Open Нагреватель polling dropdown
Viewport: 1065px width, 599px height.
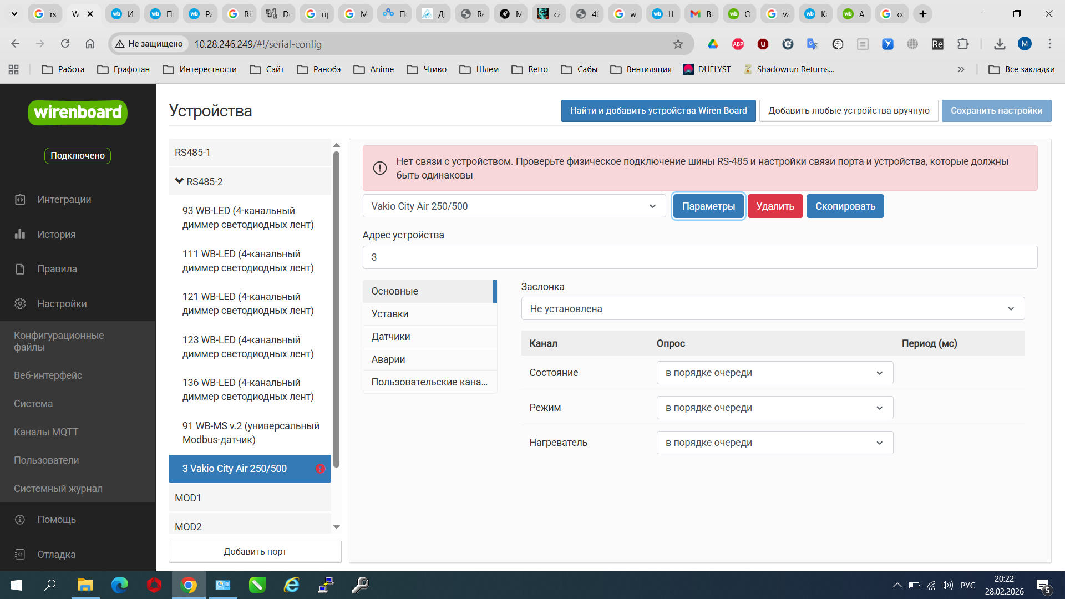click(774, 443)
